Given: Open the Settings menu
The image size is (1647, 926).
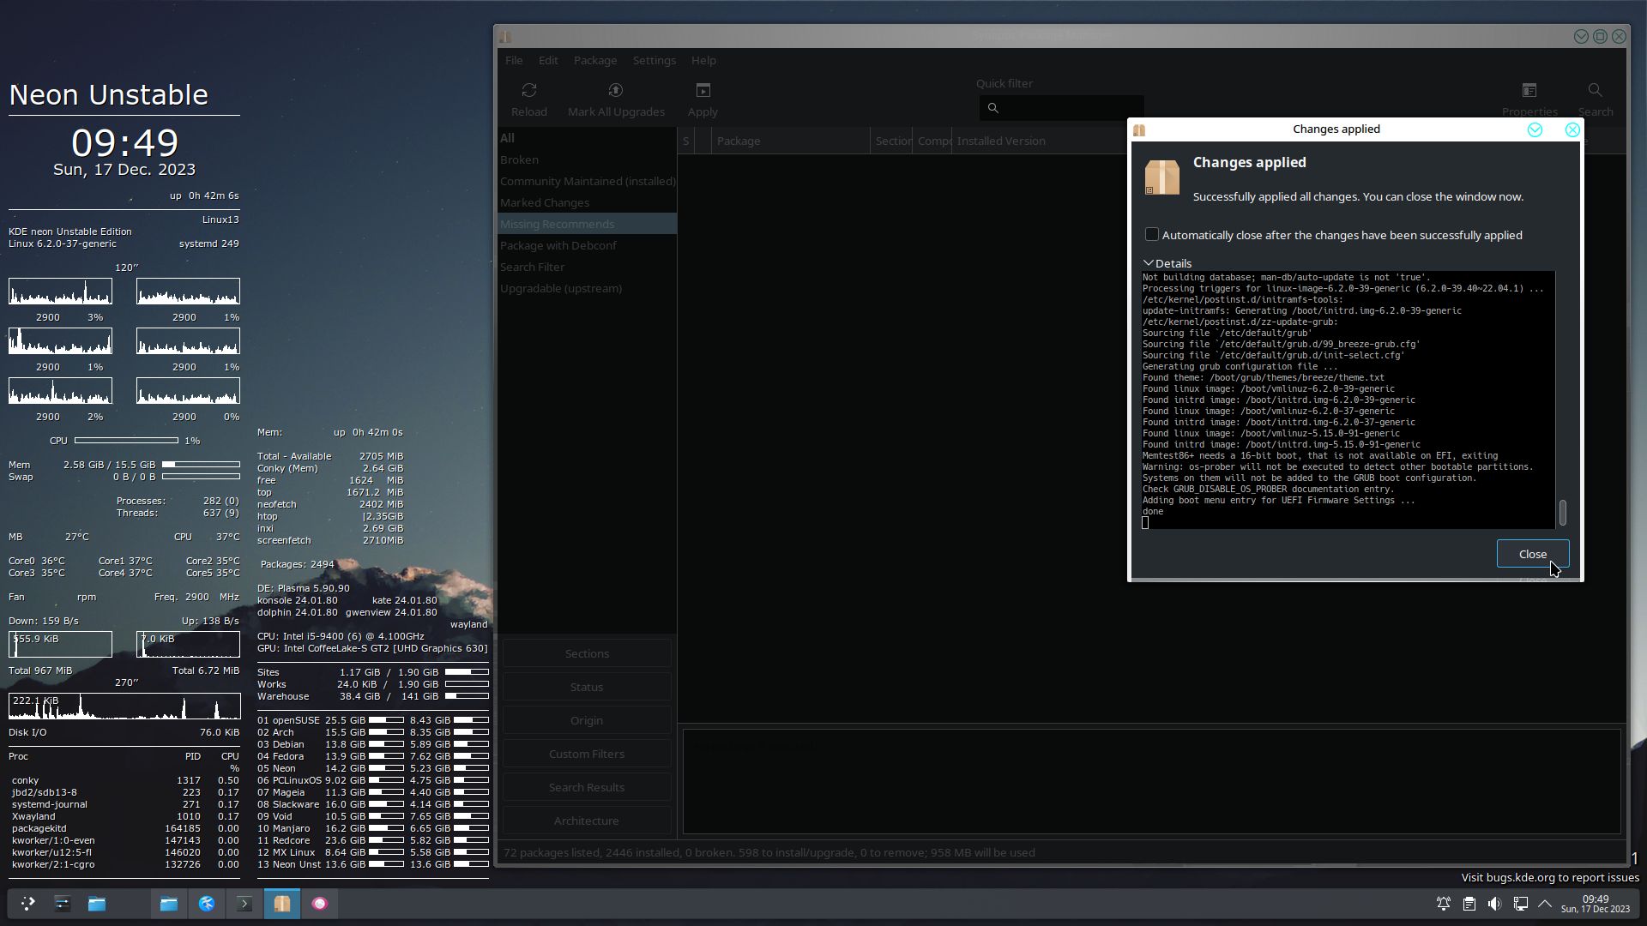Looking at the screenshot, I should pos(654,60).
